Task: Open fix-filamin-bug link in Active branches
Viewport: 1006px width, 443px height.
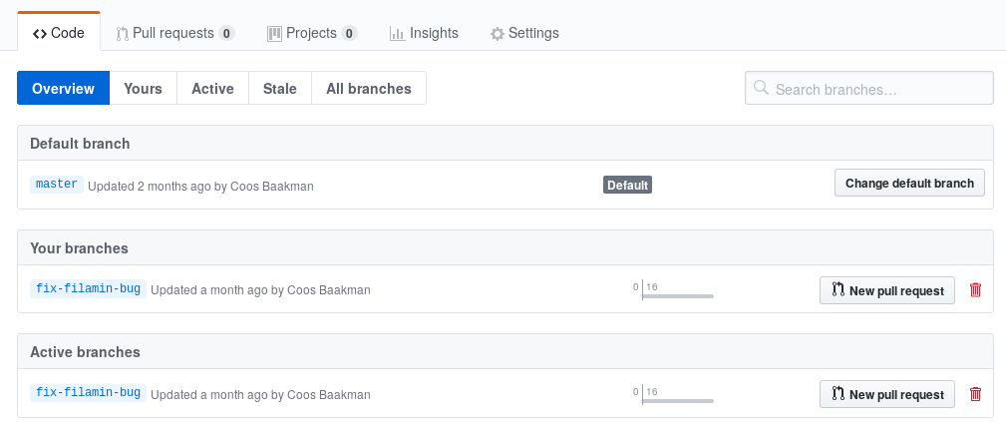Action: tap(88, 393)
